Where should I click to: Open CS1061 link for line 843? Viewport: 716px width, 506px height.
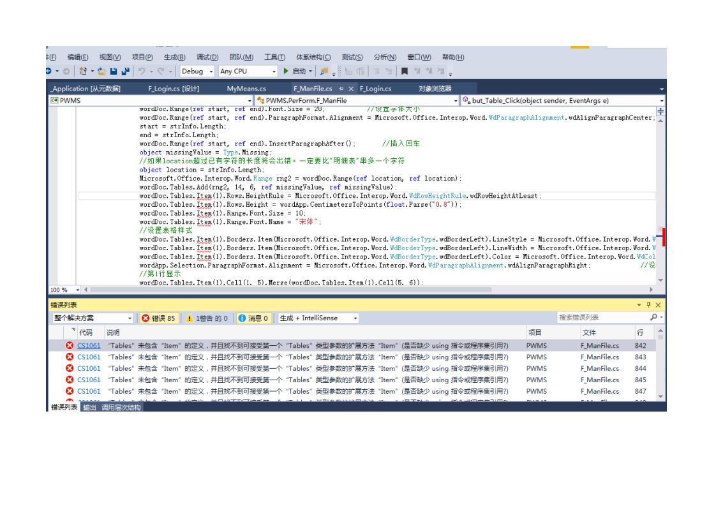click(89, 357)
